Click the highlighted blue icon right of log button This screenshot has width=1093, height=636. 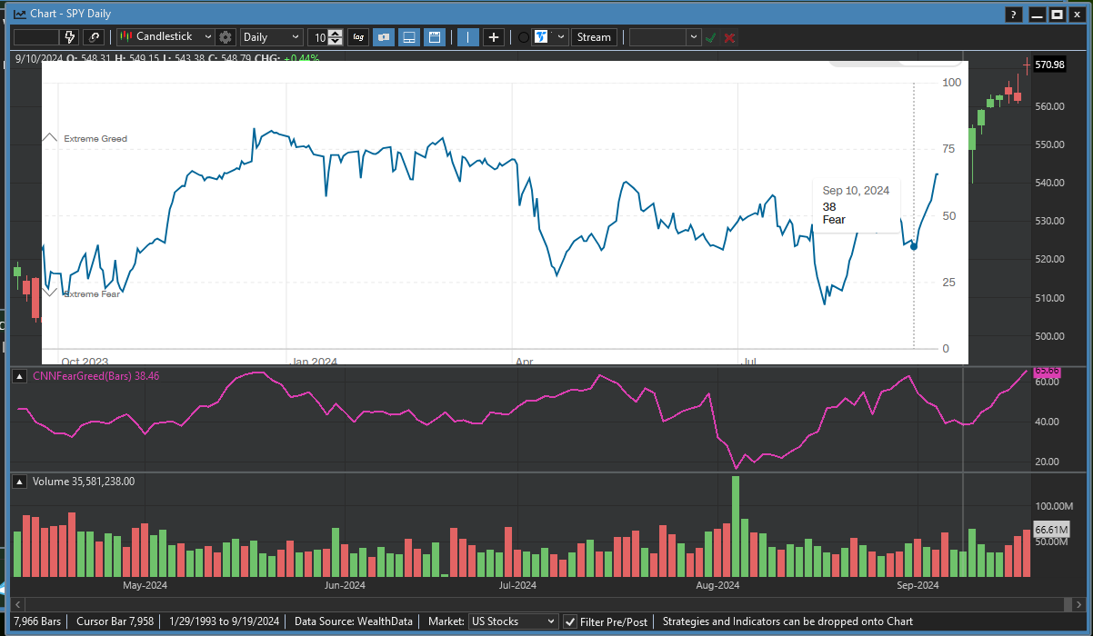tap(384, 37)
